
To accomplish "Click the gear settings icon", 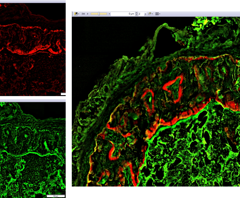I will [150, 14].
